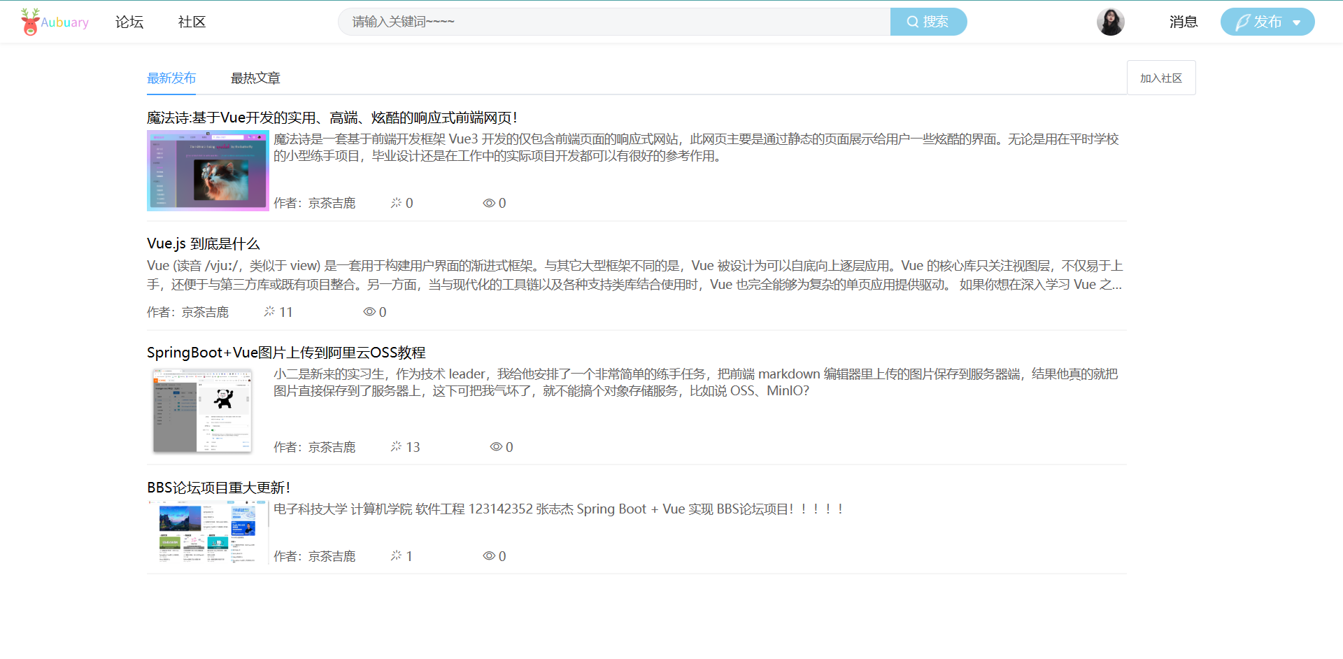
Task: Click the view count eye icon on the first article
Action: point(489,202)
